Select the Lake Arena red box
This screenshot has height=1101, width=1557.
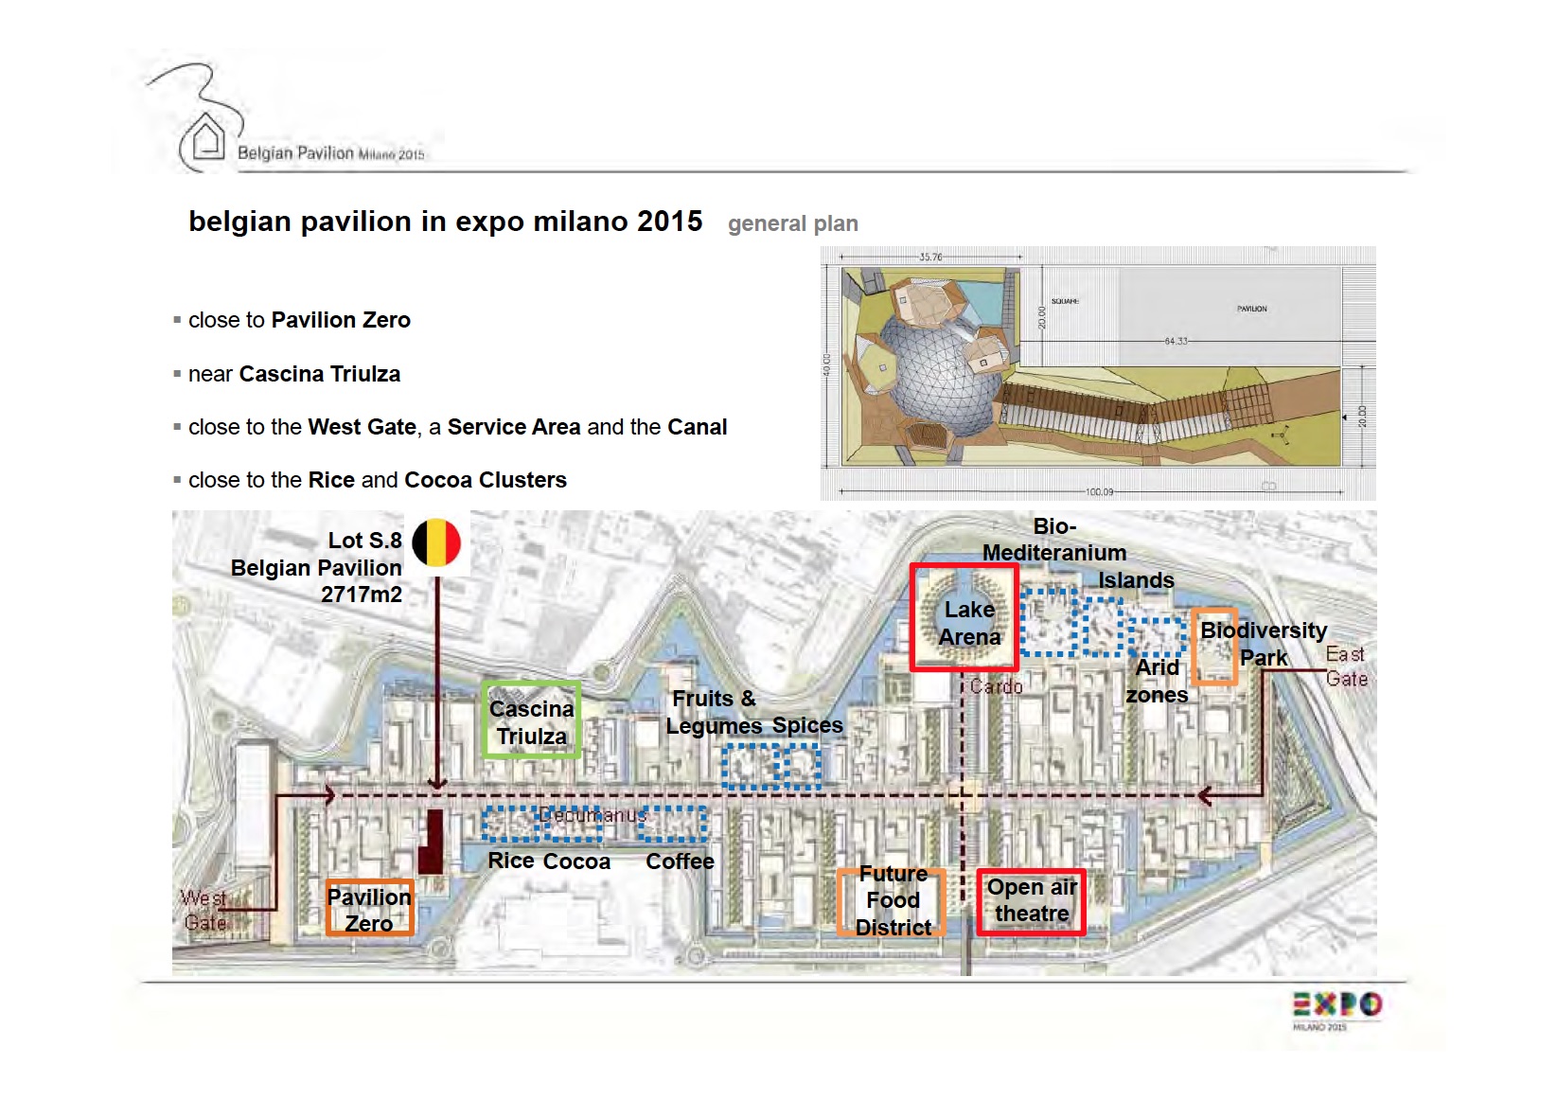[x=964, y=618]
